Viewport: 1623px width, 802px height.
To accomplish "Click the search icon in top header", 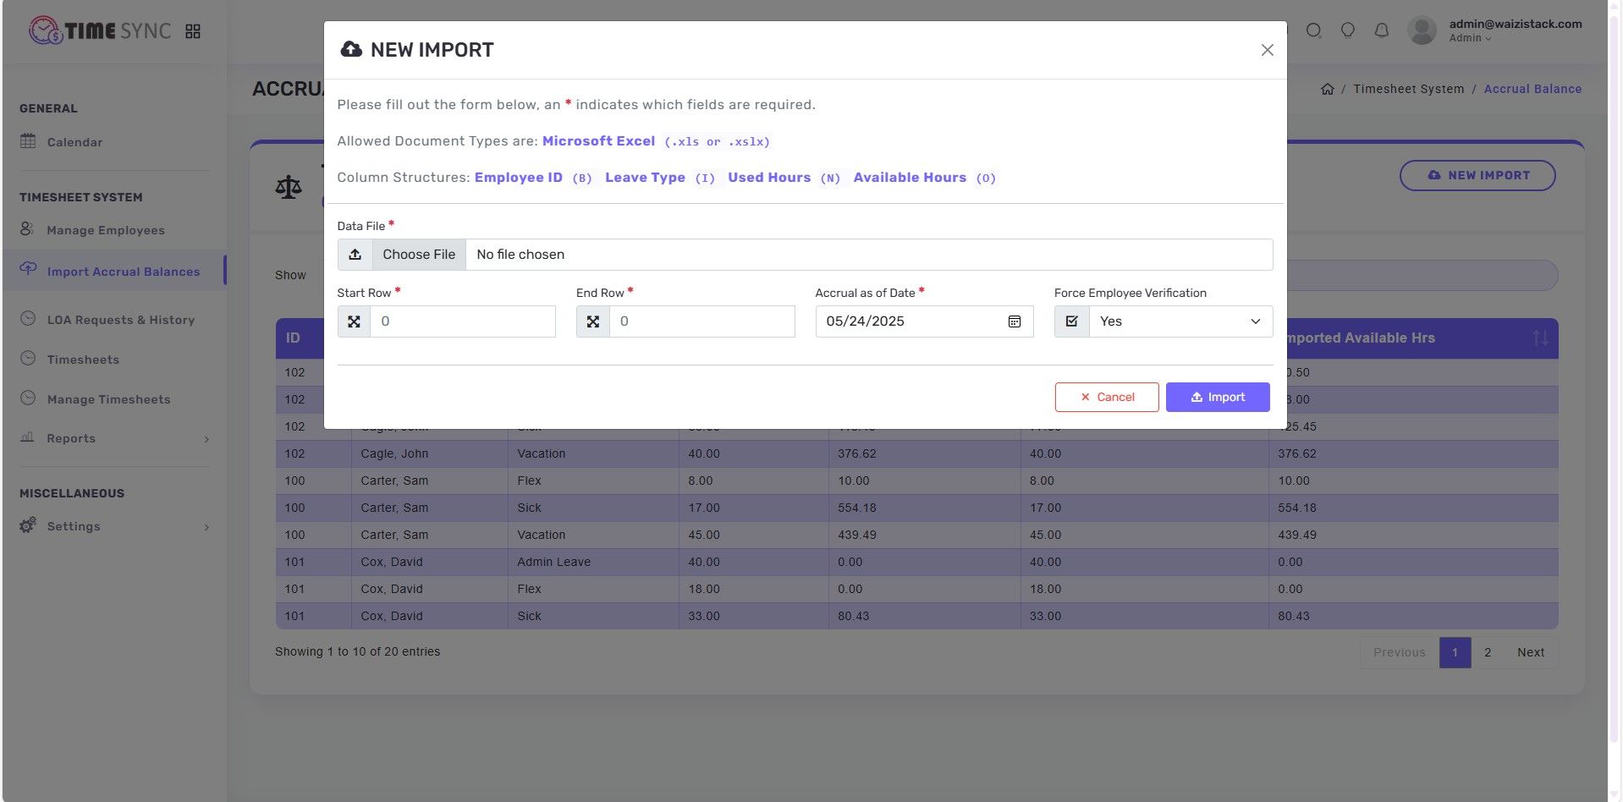I will (x=1313, y=30).
